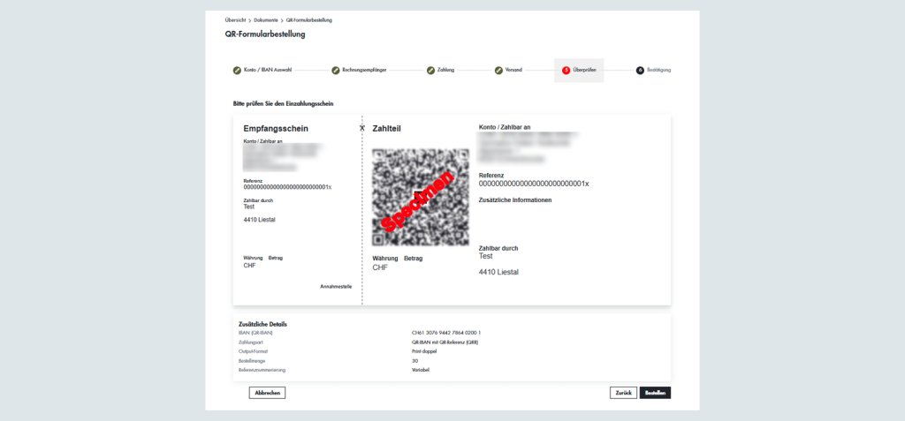Click the 'Zahlungsart' label

tap(249, 342)
